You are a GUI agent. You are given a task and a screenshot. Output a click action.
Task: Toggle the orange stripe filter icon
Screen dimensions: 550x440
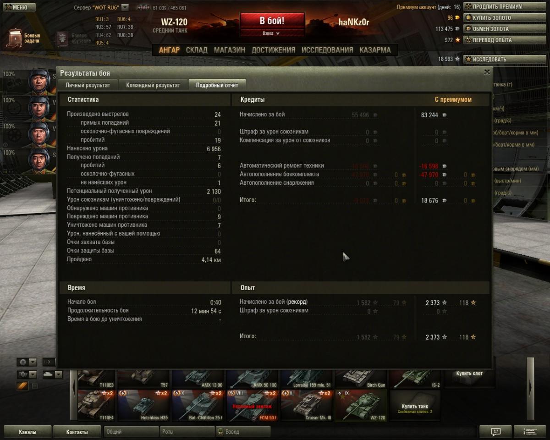pyautogui.click(x=22, y=386)
